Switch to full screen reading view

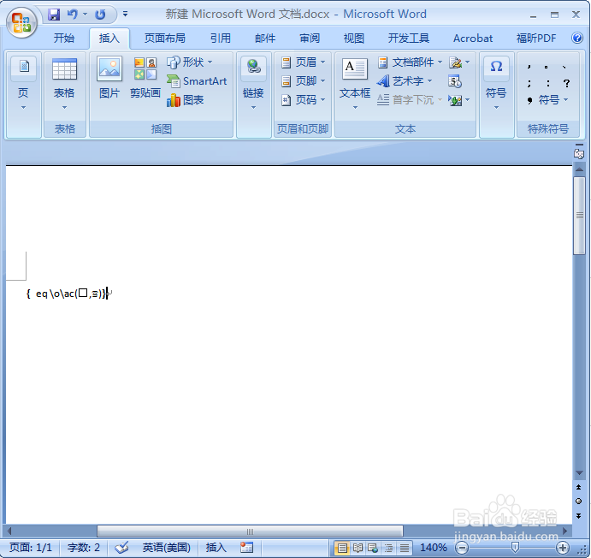point(358,548)
